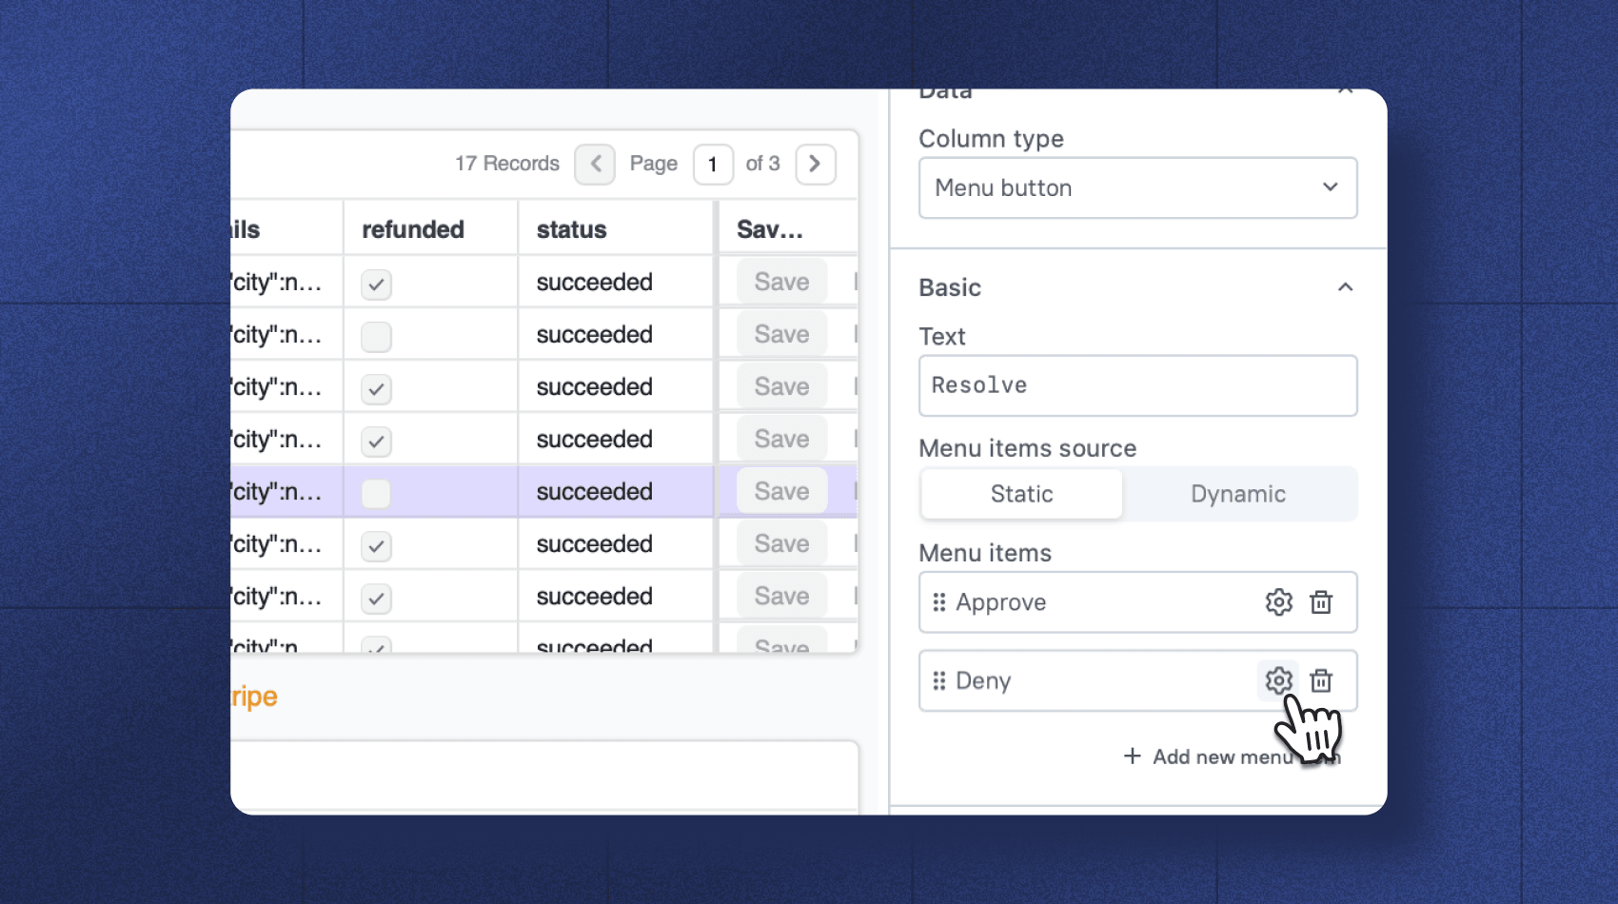Go to the next records page
Image resolution: width=1618 pixels, height=904 pixels.
(815, 164)
